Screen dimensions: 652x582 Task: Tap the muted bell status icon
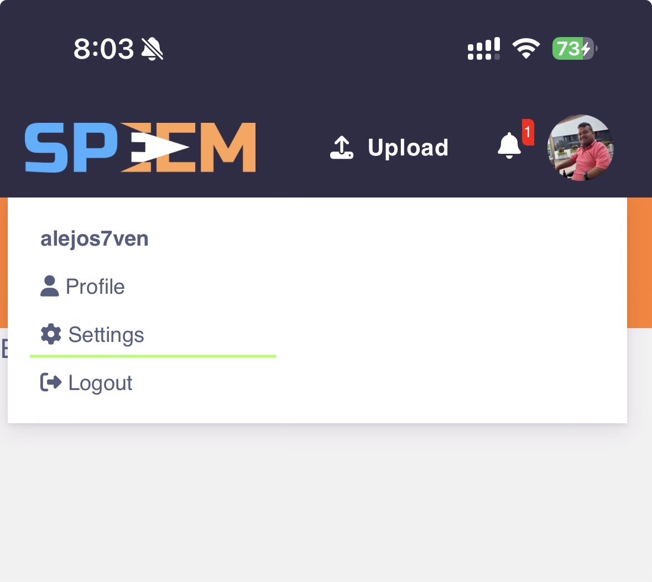point(152,49)
